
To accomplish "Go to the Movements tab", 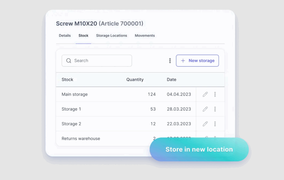I will click(145, 36).
